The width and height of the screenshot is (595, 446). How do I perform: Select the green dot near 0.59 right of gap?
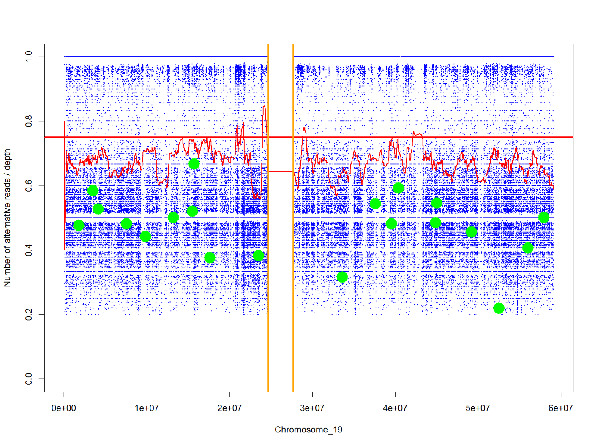click(x=398, y=188)
